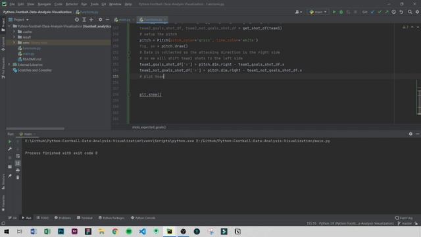Commit changes with the green checkmark icon

coord(380,12)
